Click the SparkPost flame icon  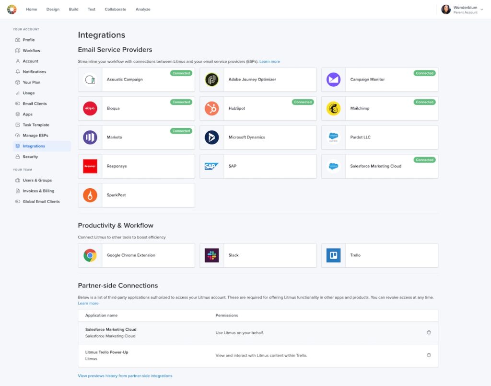click(x=90, y=195)
